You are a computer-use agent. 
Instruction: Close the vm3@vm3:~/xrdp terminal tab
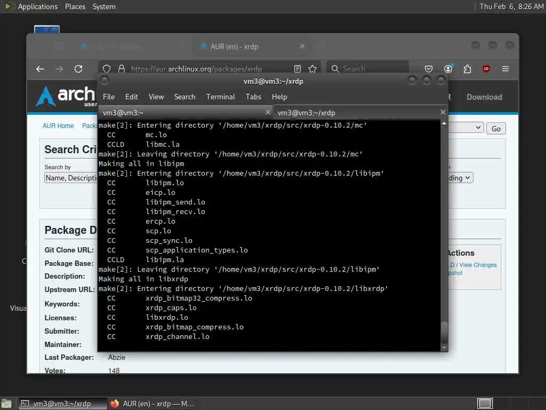443,112
